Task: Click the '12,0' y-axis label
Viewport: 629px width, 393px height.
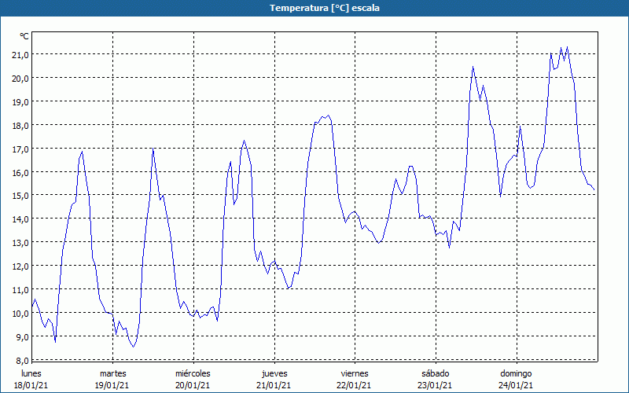Action: coord(20,266)
